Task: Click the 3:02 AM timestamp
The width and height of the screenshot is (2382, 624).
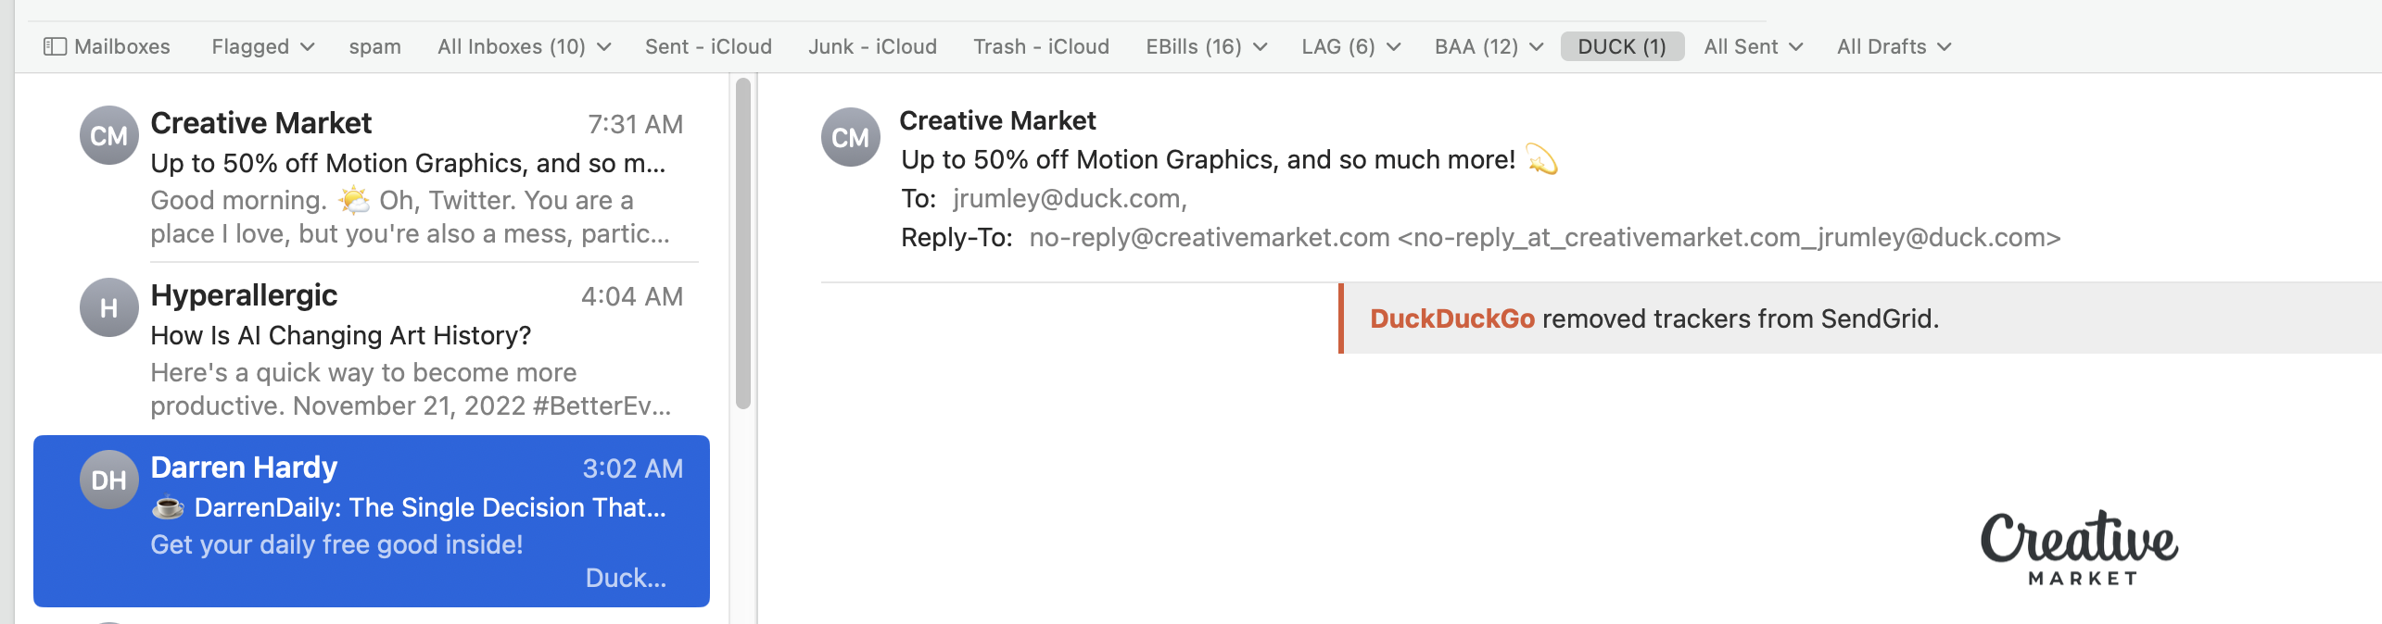Action: pyautogui.click(x=633, y=468)
